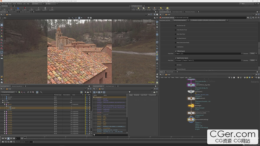Image resolution: width=260 pixels, height=146 pixels.
Task: Open the viewport camera selection dropdown
Action: click(x=149, y=21)
